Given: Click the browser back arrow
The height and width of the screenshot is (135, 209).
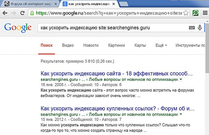Looking at the screenshot, I should [5, 13].
